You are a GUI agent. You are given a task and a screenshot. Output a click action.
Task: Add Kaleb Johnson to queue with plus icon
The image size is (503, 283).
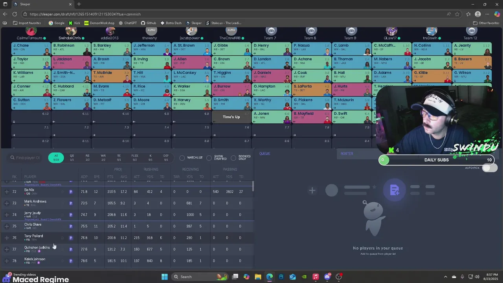(x=7, y=261)
